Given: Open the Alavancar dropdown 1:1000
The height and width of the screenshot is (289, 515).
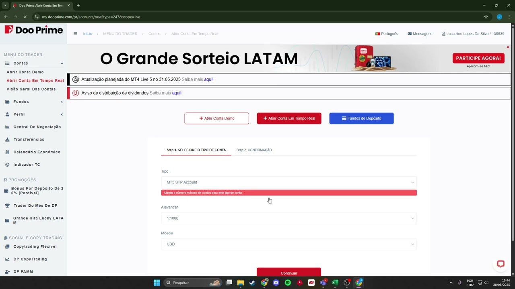Looking at the screenshot, I should pos(289,218).
